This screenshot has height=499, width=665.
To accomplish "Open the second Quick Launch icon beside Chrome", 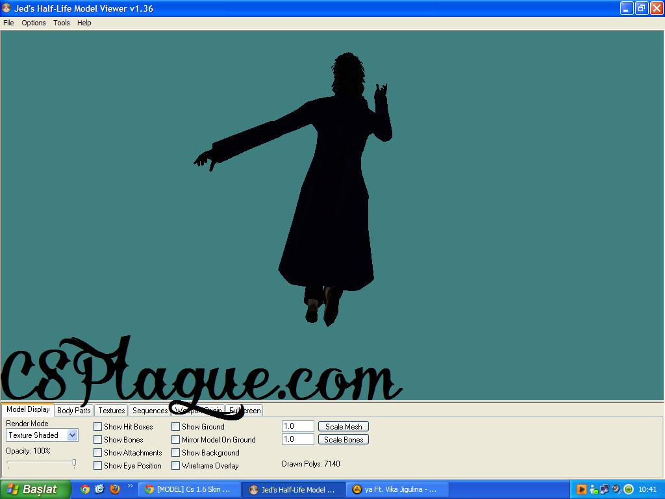I will 100,489.
